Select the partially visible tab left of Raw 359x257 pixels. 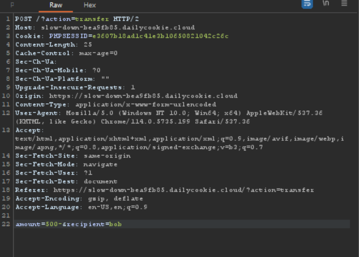pyautogui.click(x=12, y=5)
